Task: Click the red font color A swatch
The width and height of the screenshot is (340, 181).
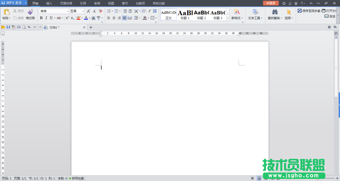Action: pos(86,18)
